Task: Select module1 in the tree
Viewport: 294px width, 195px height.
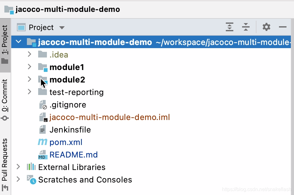Action: pos(67,67)
